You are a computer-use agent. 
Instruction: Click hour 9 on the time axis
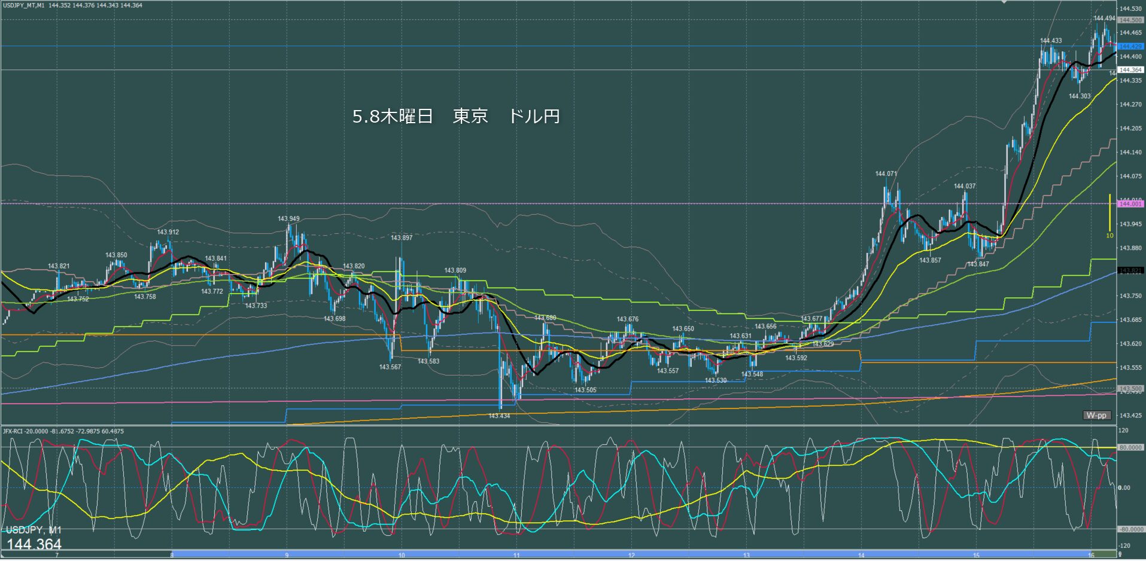[287, 556]
